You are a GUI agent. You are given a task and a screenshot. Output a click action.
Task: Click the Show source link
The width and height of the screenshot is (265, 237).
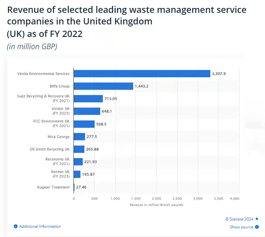(x=241, y=227)
